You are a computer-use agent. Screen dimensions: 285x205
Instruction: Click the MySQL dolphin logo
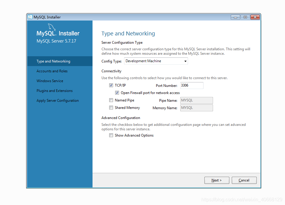52,27
